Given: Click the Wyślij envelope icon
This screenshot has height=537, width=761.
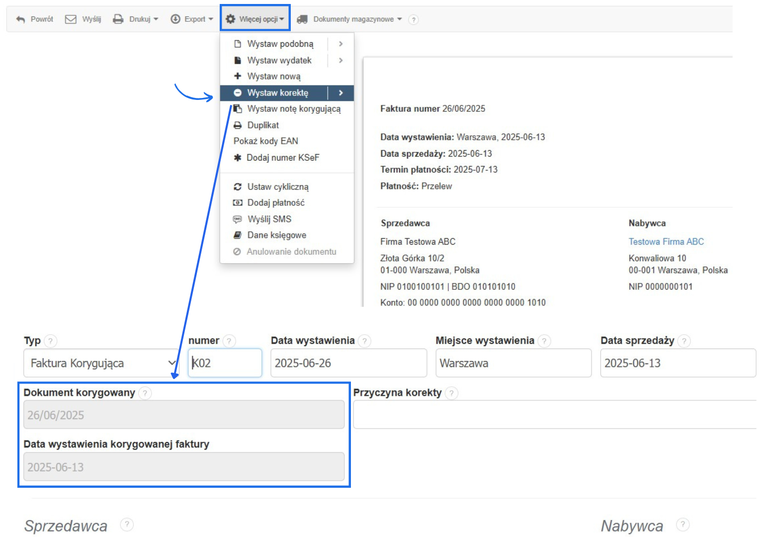Looking at the screenshot, I should [x=71, y=19].
